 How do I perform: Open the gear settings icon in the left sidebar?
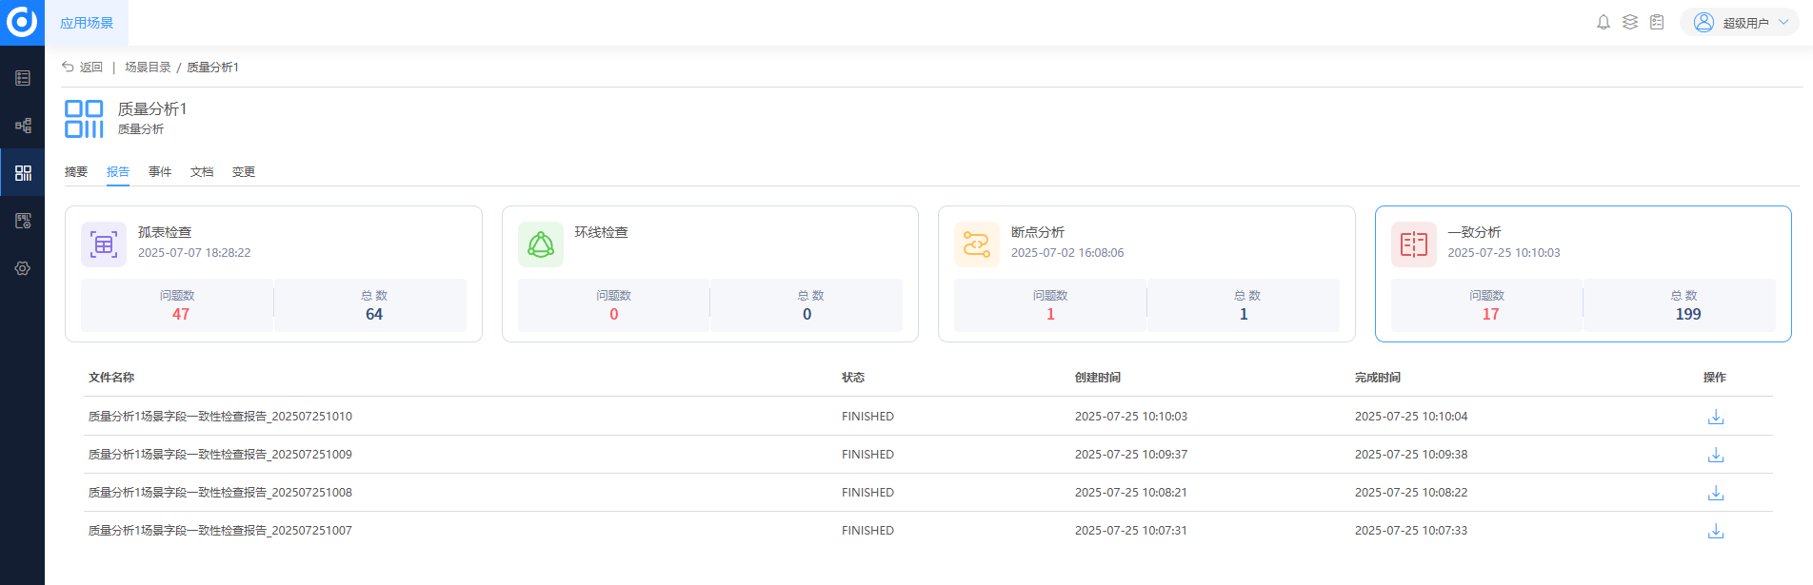tap(23, 268)
